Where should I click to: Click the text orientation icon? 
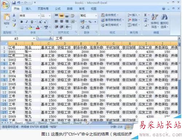(67, 27)
